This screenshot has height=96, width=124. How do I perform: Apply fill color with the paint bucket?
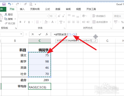click(x=46, y=22)
